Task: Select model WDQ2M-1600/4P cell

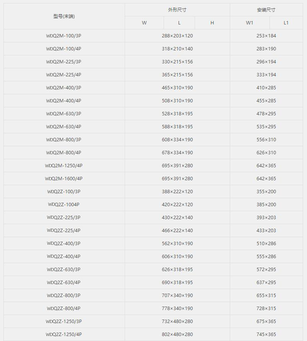Action: point(64,179)
